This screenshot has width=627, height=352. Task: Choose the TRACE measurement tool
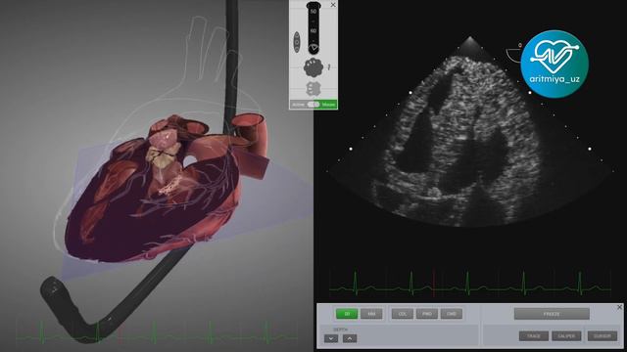pyautogui.click(x=533, y=336)
